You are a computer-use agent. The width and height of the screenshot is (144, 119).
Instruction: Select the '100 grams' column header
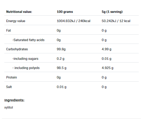click(x=65, y=12)
